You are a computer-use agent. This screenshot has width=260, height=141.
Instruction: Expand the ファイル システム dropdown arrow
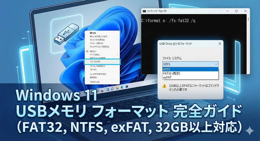pyautogui.click(x=216, y=64)
